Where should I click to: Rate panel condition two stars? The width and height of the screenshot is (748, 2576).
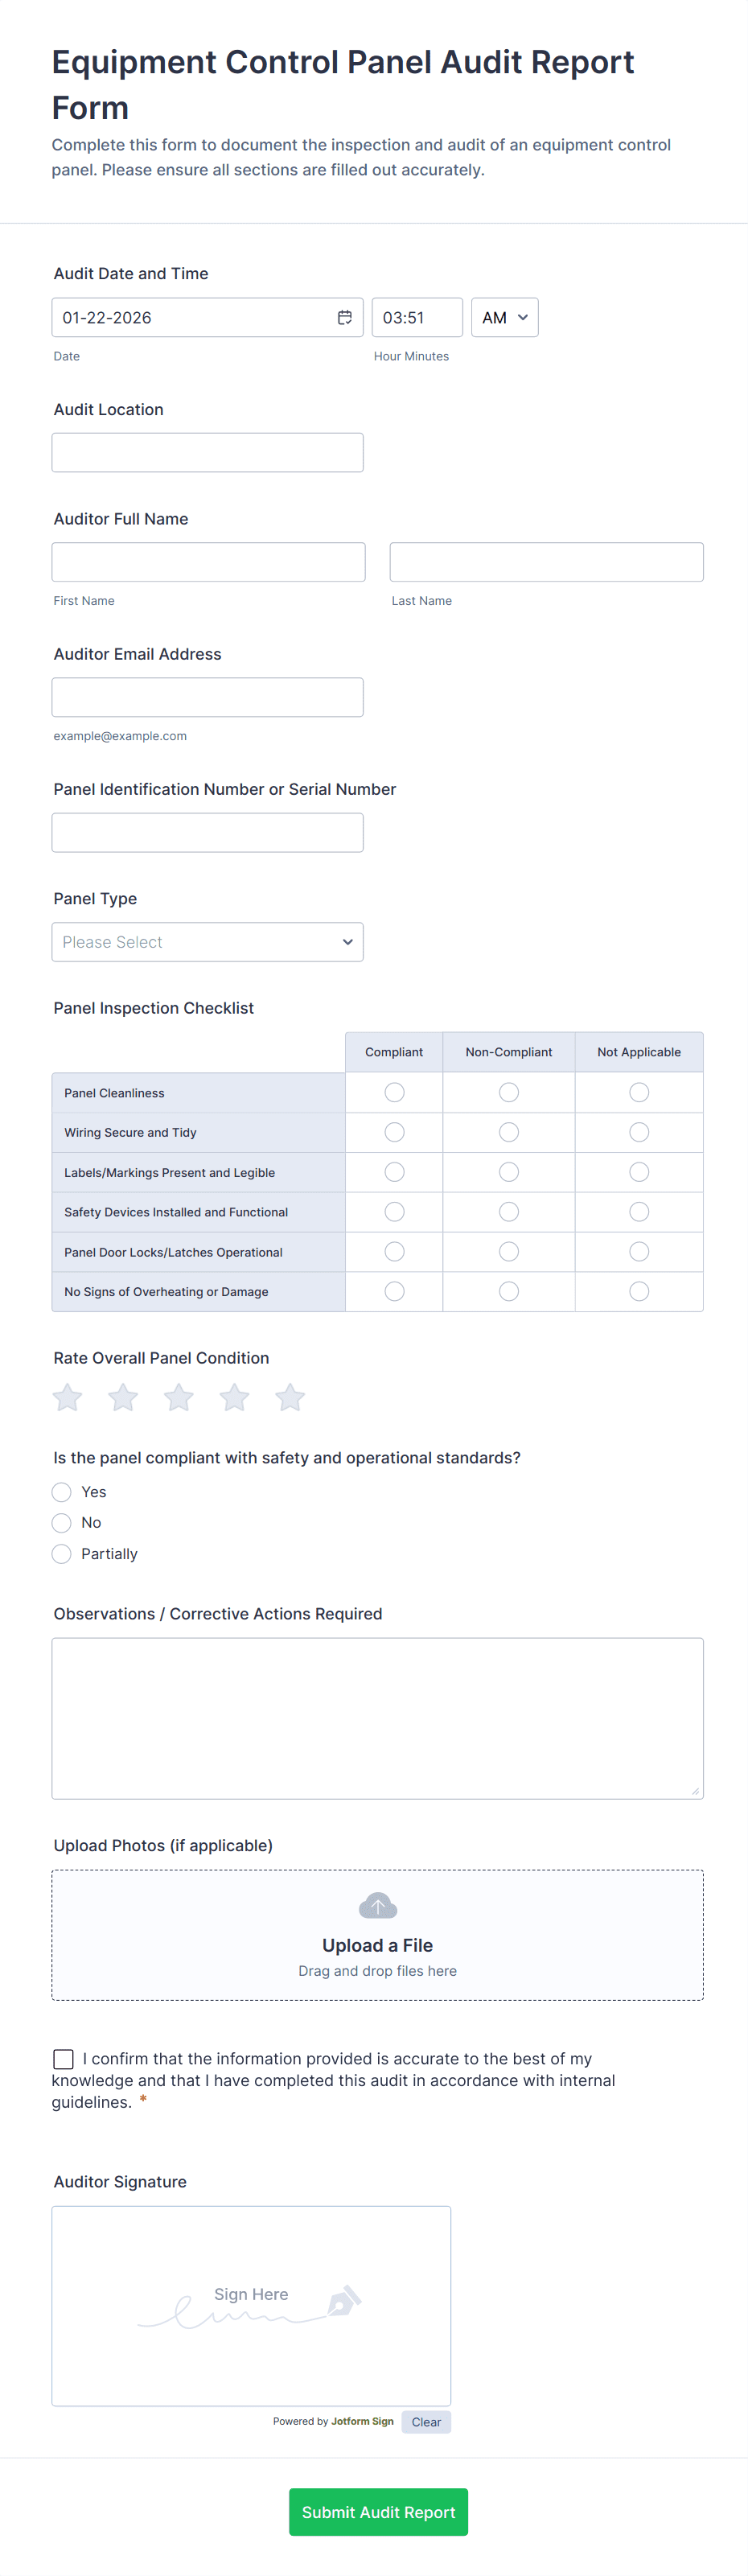[x=123, y=1397]
